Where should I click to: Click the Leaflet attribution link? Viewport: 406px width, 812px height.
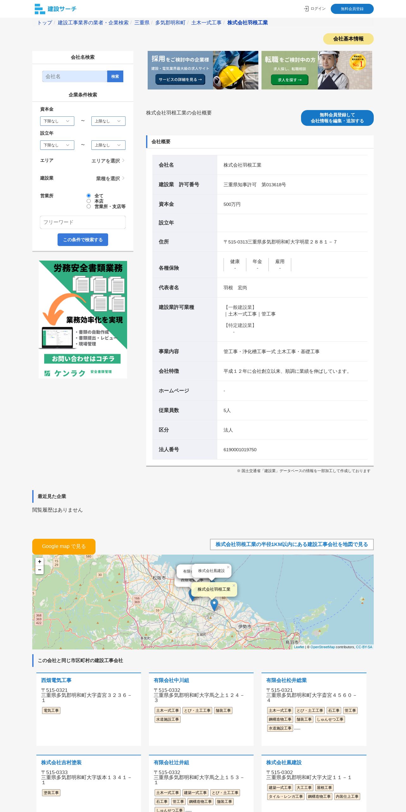(x=299, y=647)
